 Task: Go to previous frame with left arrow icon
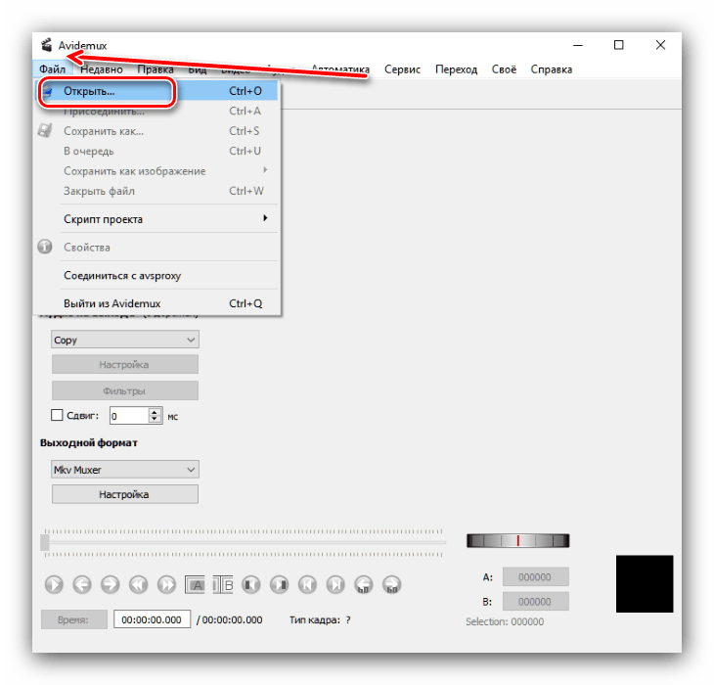82,584
